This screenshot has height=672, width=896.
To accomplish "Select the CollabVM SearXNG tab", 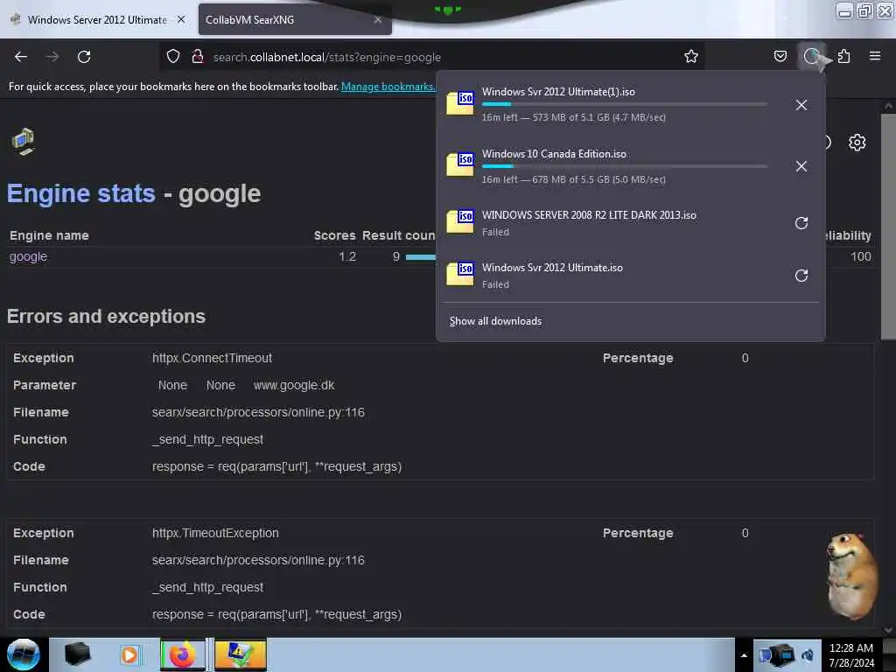I will (x=294, y=20).
